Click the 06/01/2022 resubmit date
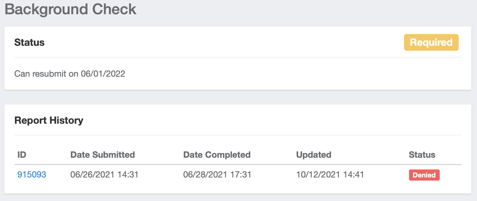This screenshot has width=477, height=201. click(103, 74)
